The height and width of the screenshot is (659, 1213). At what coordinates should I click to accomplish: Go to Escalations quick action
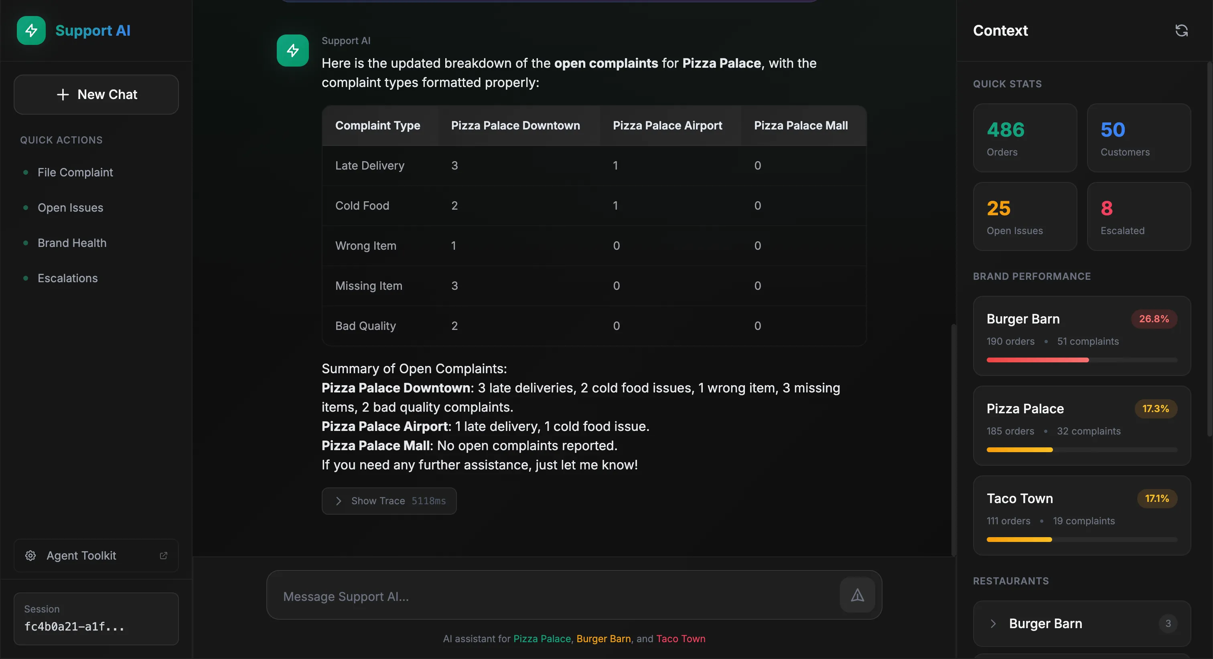click(x=68, y=278)
